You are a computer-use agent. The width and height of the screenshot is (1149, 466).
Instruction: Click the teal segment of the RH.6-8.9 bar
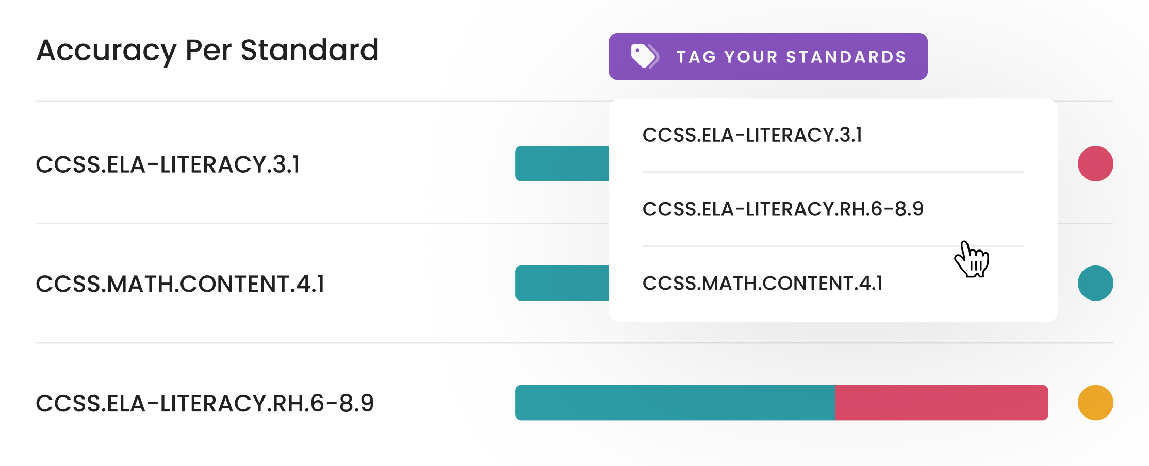[675, 403]
